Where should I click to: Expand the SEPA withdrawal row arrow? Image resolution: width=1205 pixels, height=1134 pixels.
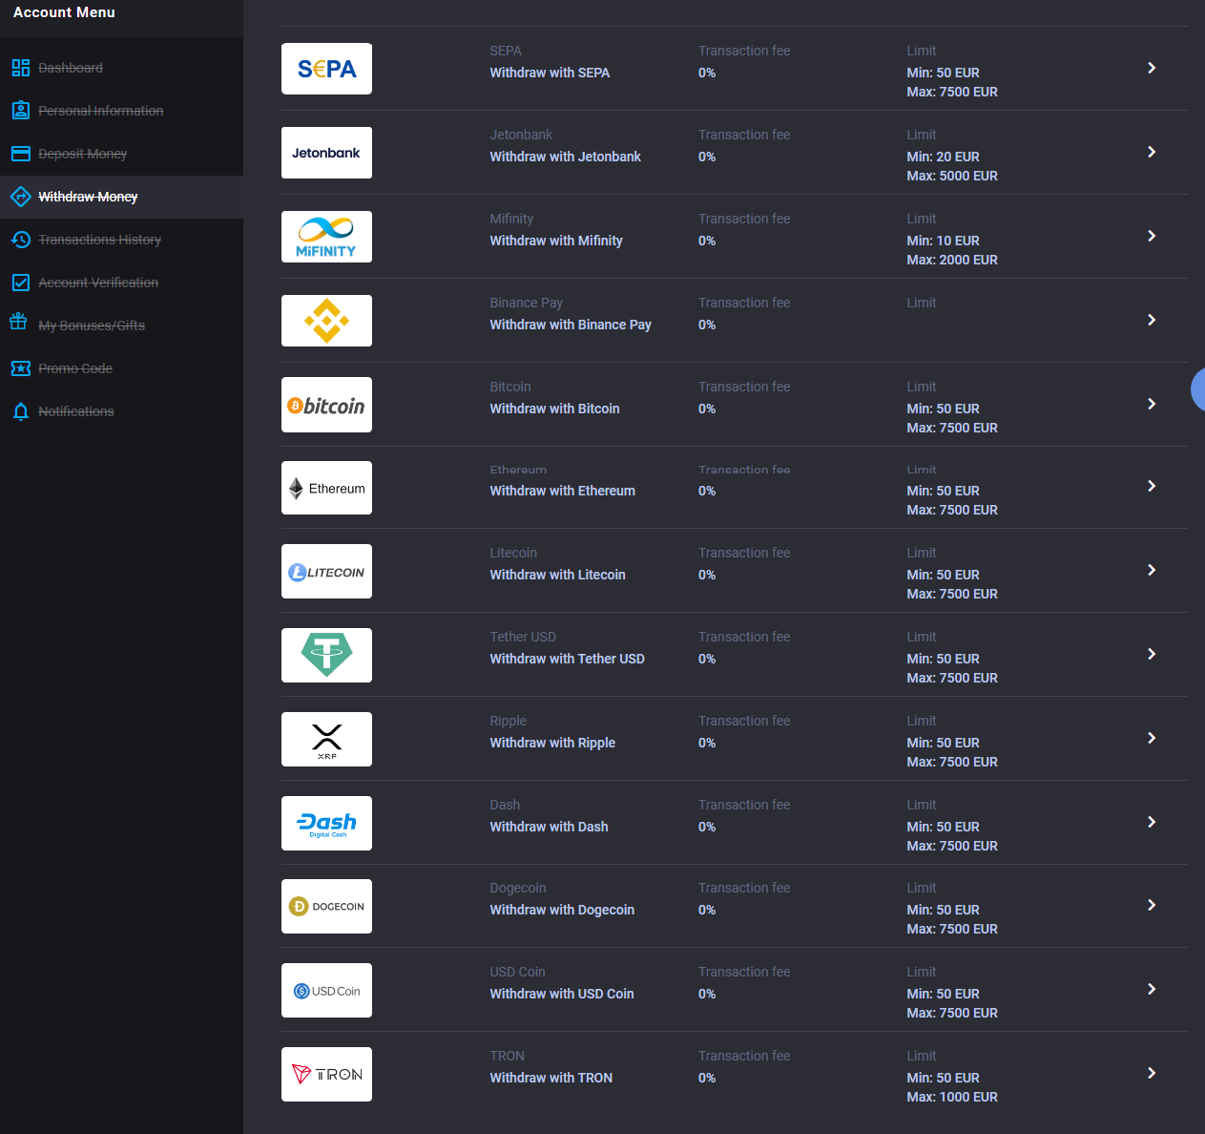(1152, 68)
